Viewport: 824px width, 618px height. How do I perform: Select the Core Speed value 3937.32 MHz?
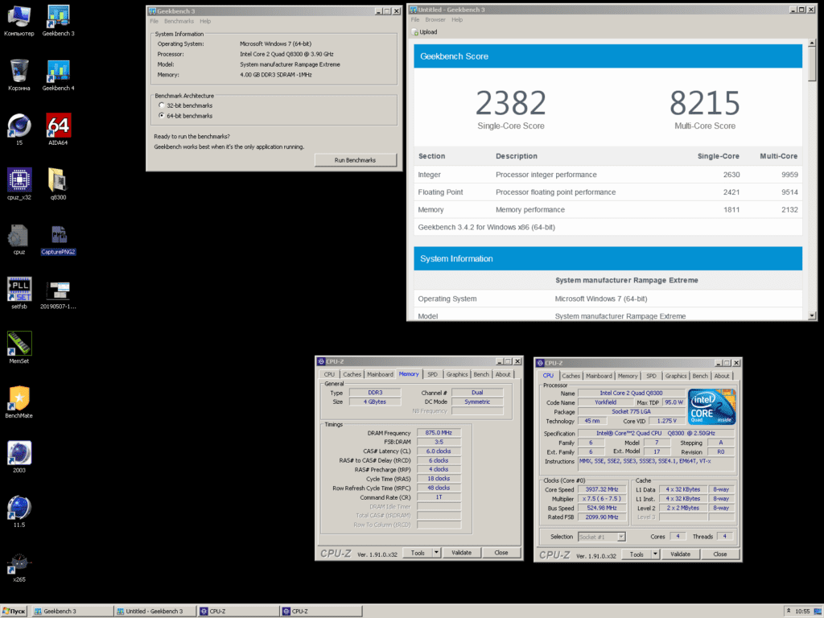click(x=602, y=490)
